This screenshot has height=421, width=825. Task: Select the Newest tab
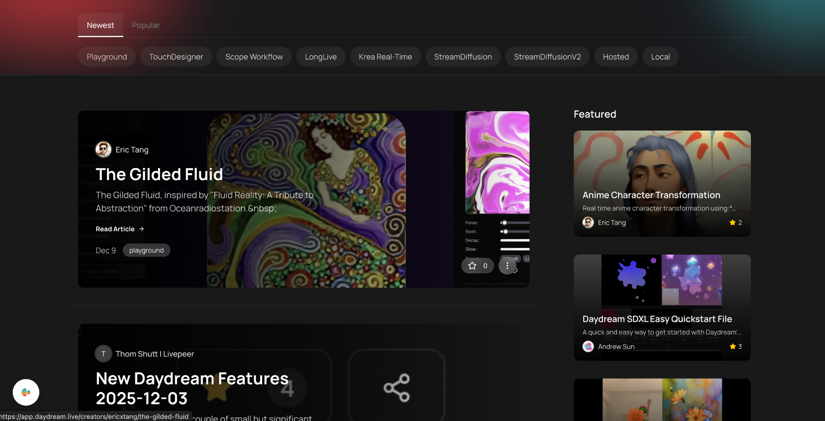[100, 25]
